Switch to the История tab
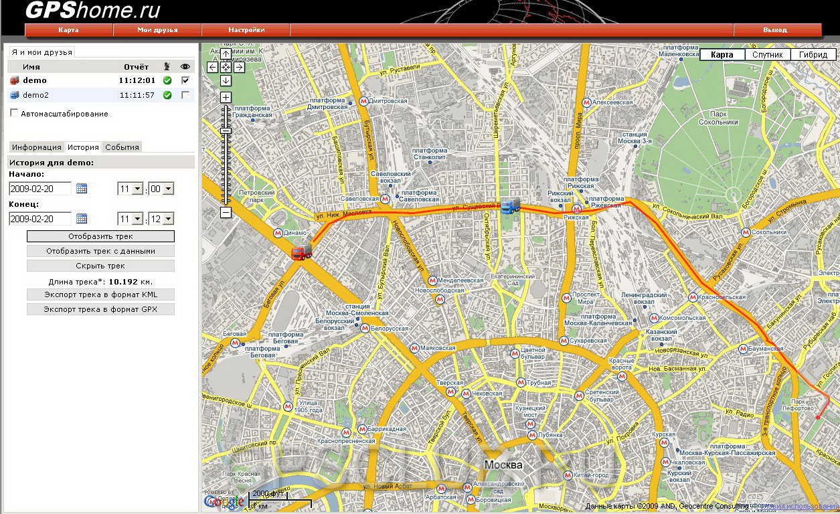 click(x=83, y=147)
